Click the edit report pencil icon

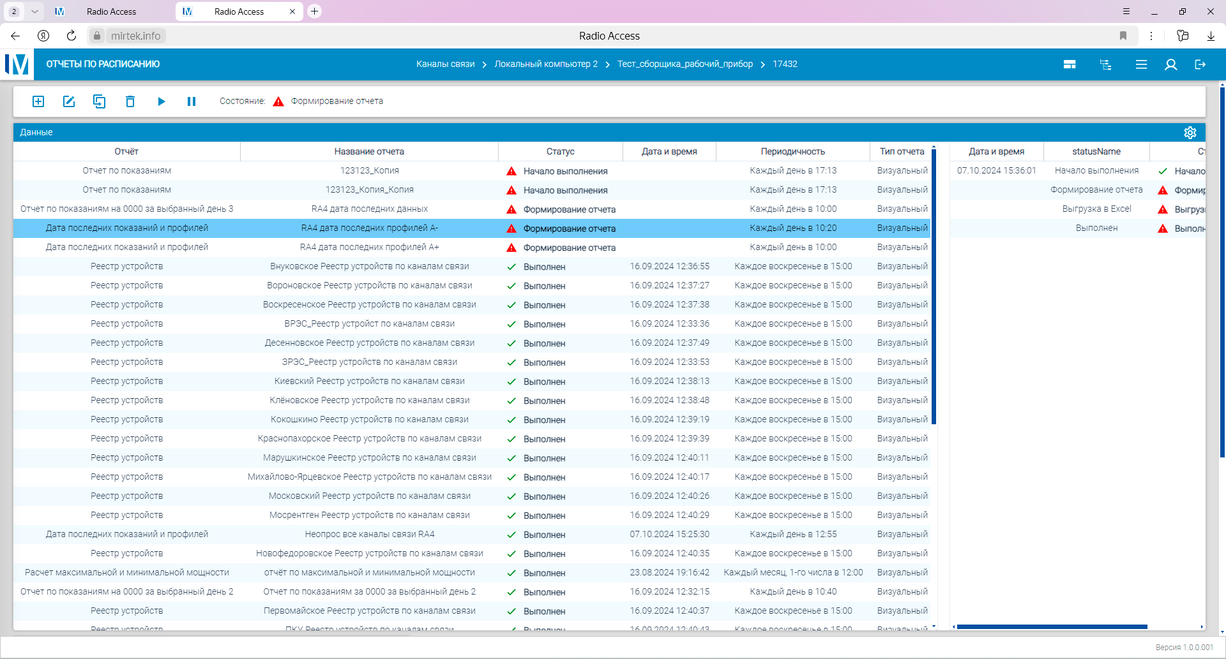coord(69,101)
